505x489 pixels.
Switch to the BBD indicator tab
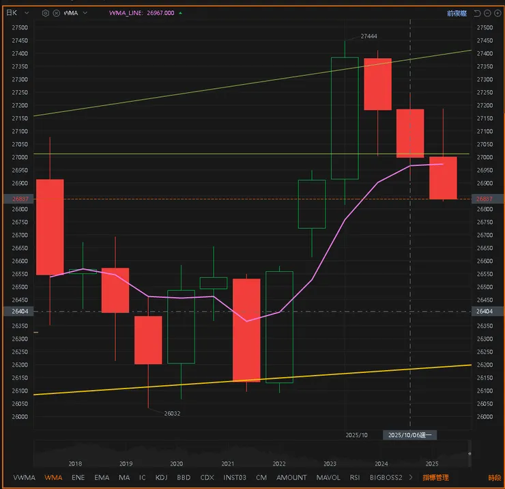(184, 477)
